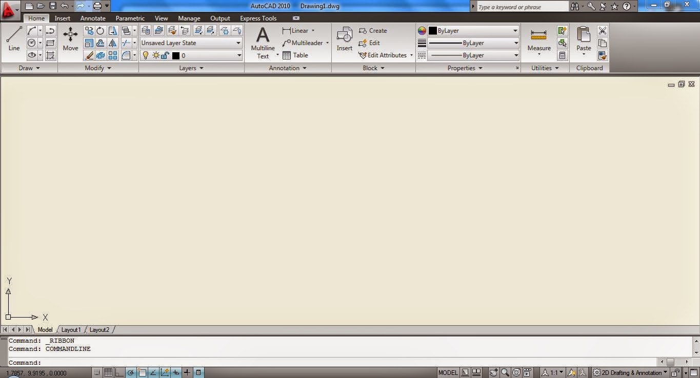
Task: Expand the Annotation panel
Action: click(x=288, y=68)
